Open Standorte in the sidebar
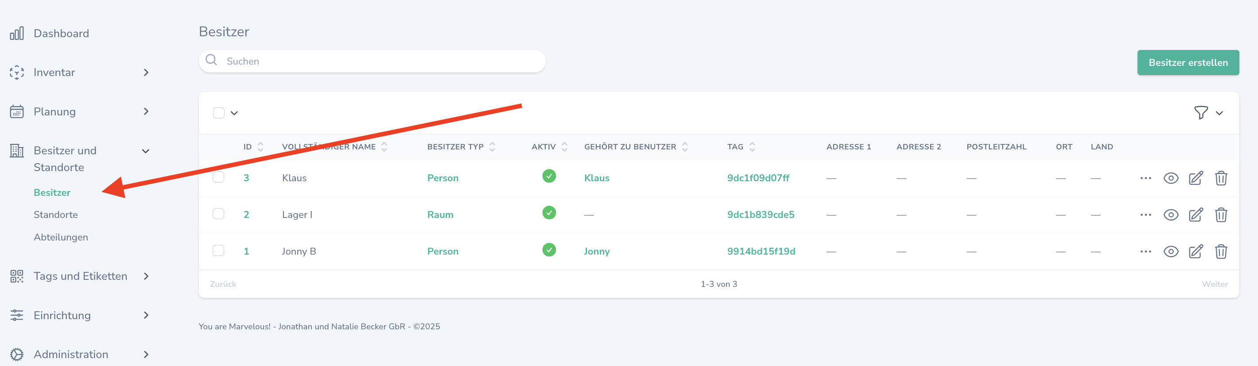Viewport: 1258px width, 366px height. 56,215
